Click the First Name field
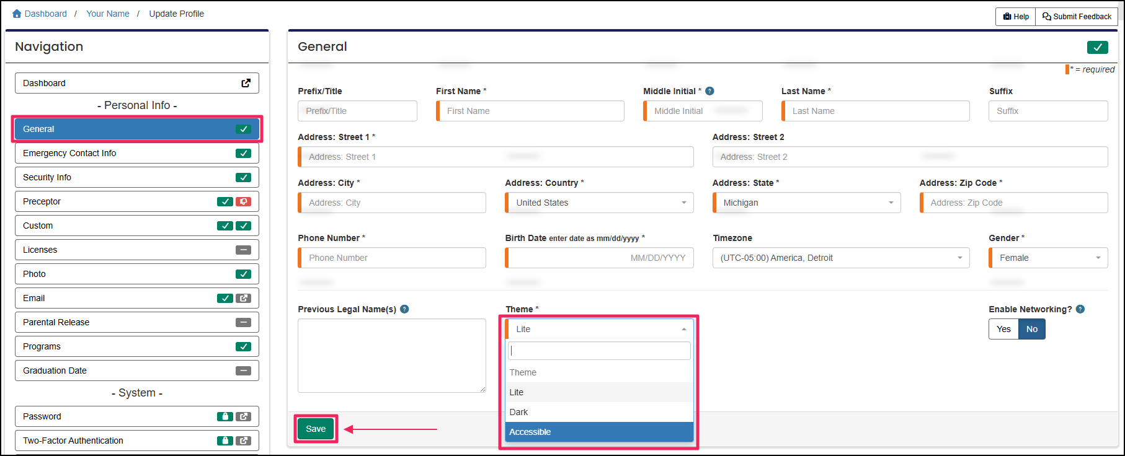The image size is (1125, 456). (530, 111)
